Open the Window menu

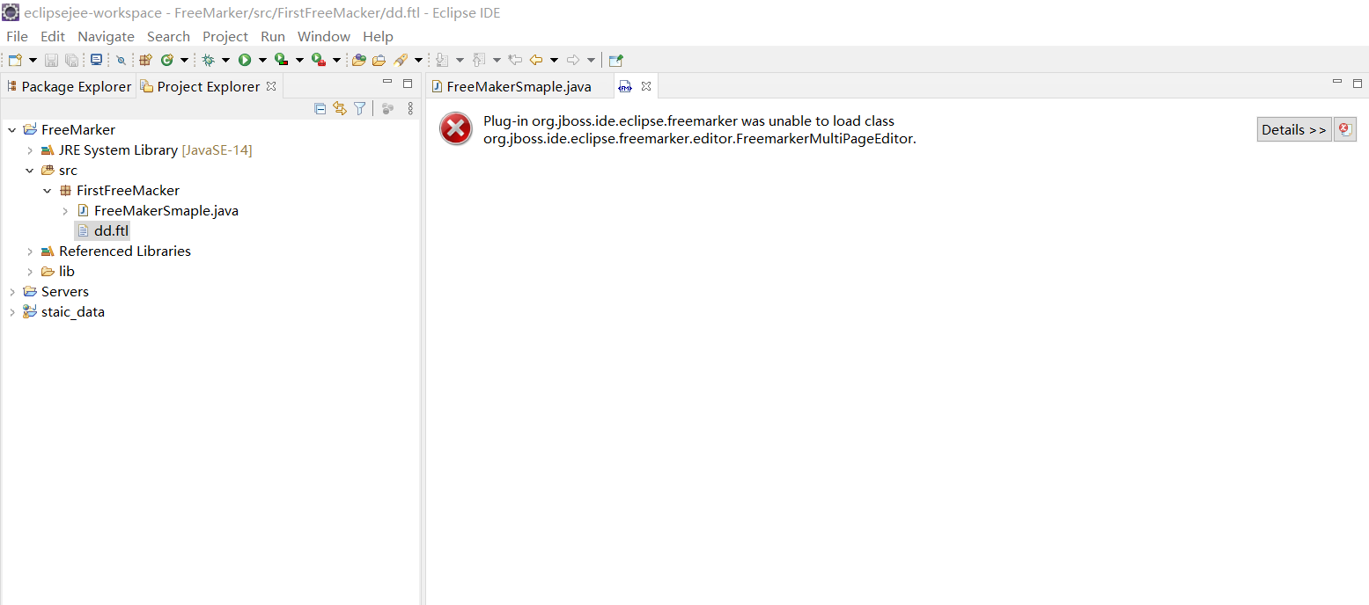pyautogui.click(x=324, y=36)
